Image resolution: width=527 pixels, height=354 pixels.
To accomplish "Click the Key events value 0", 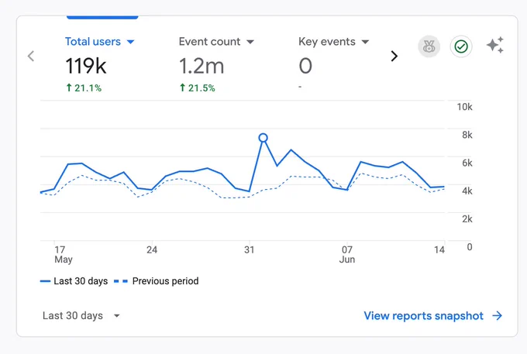I will click(305, 66).
